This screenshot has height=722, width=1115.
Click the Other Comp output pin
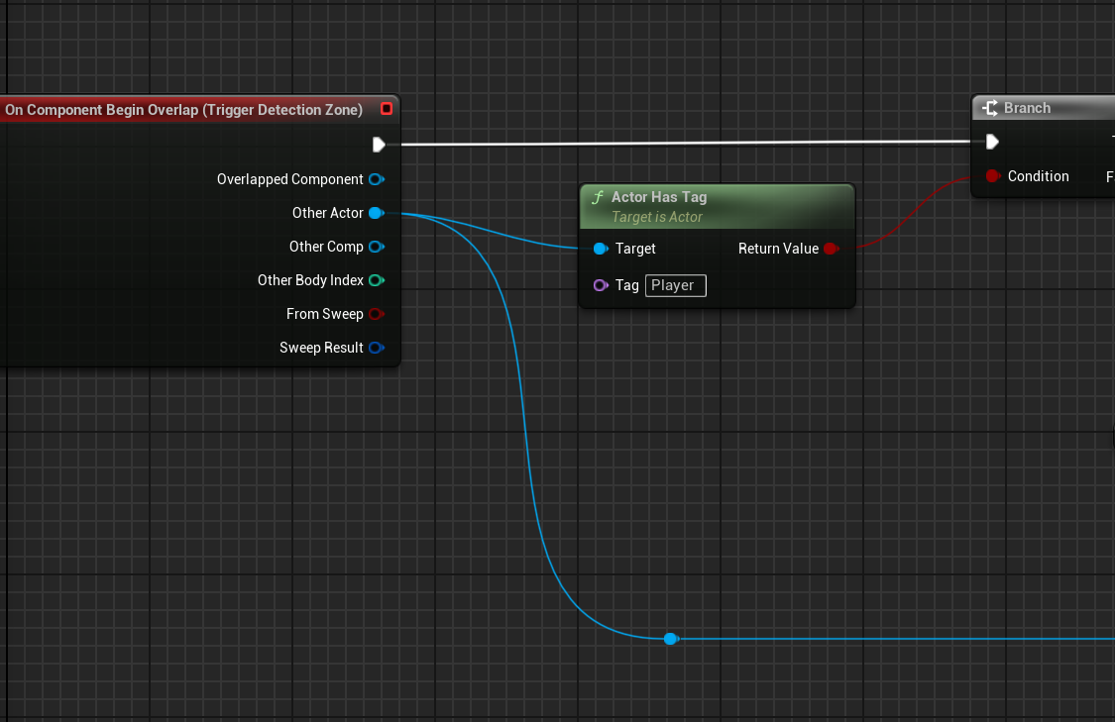coord(377,247)
